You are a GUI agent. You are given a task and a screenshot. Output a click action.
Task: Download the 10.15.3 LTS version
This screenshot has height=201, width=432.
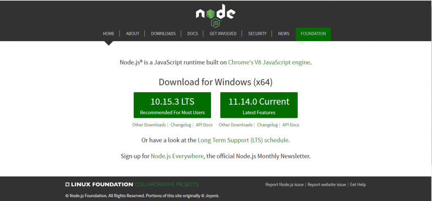click(172, 105)
